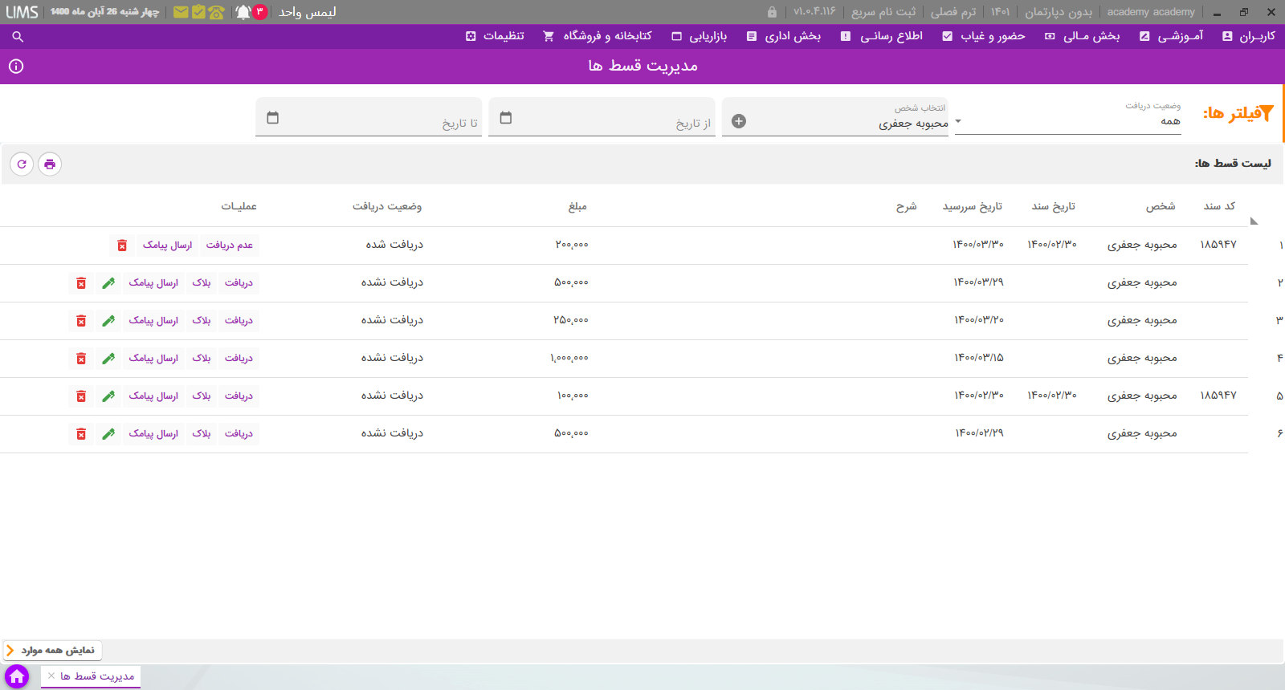Click red delete icon in row 1
The width and height of the screenshot is (1285, 690).
pyautogui.click(x=122, y=246)
